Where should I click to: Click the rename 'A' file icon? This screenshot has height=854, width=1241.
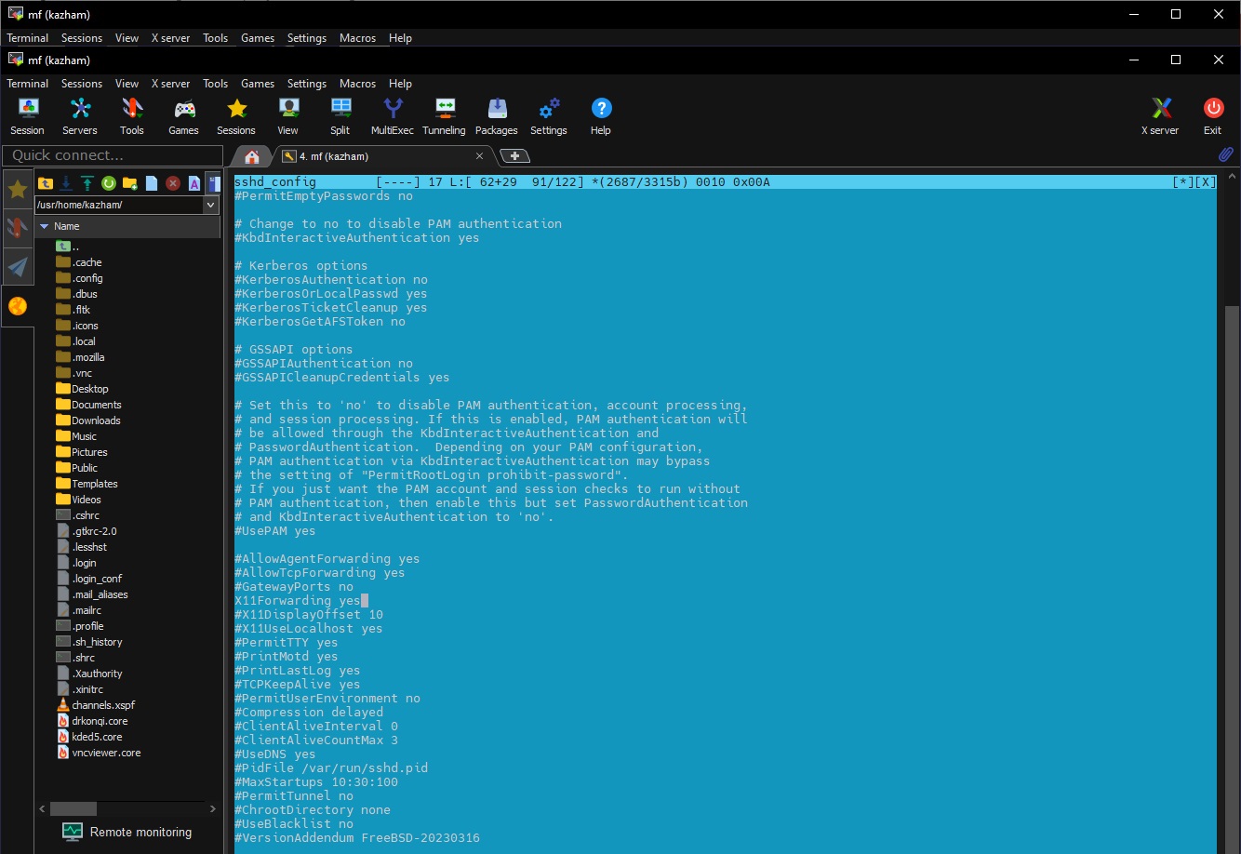coord(194,183)
